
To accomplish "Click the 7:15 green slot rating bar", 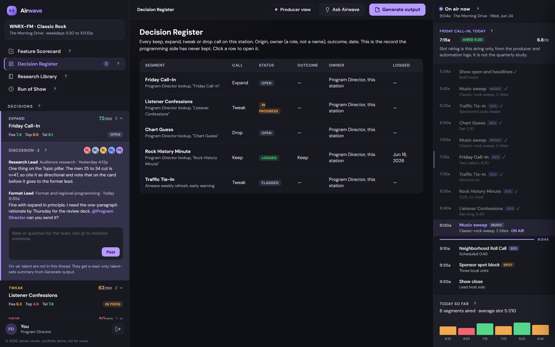I will click(x=485, y=329).
